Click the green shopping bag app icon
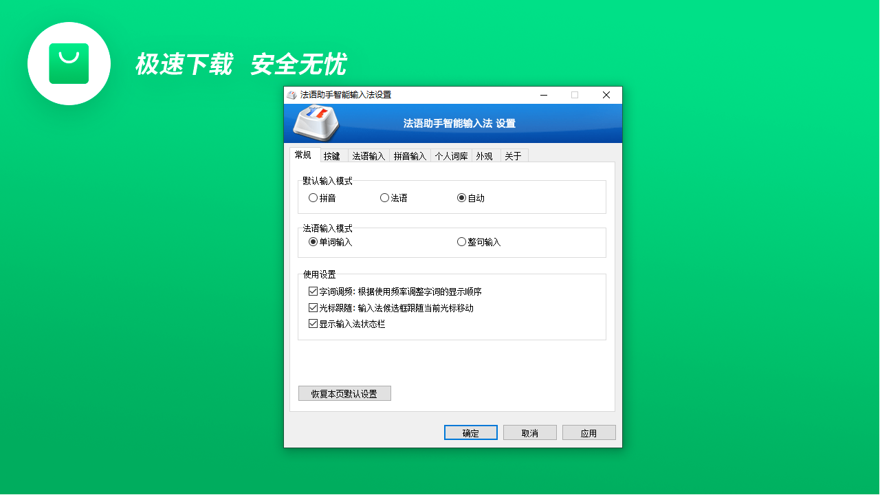 (x=69, y=63)
